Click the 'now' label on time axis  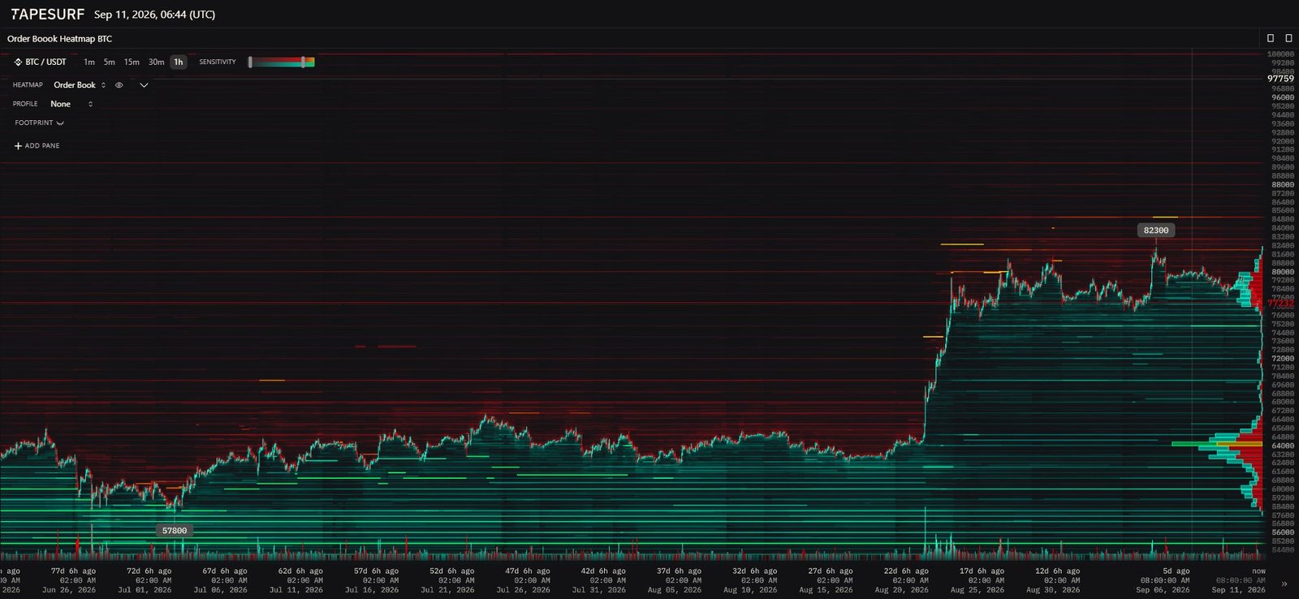(1258, 571)
